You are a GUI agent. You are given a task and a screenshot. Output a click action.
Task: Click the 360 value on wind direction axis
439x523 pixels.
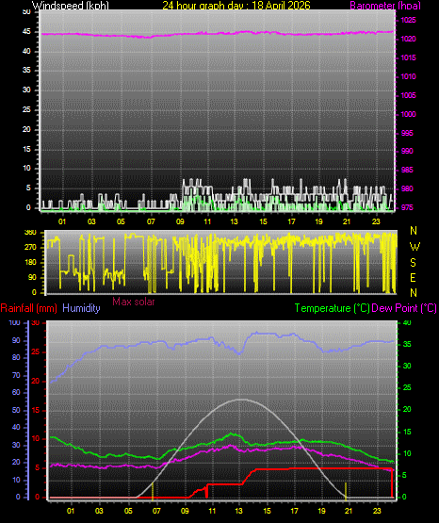tap(30, 233)
